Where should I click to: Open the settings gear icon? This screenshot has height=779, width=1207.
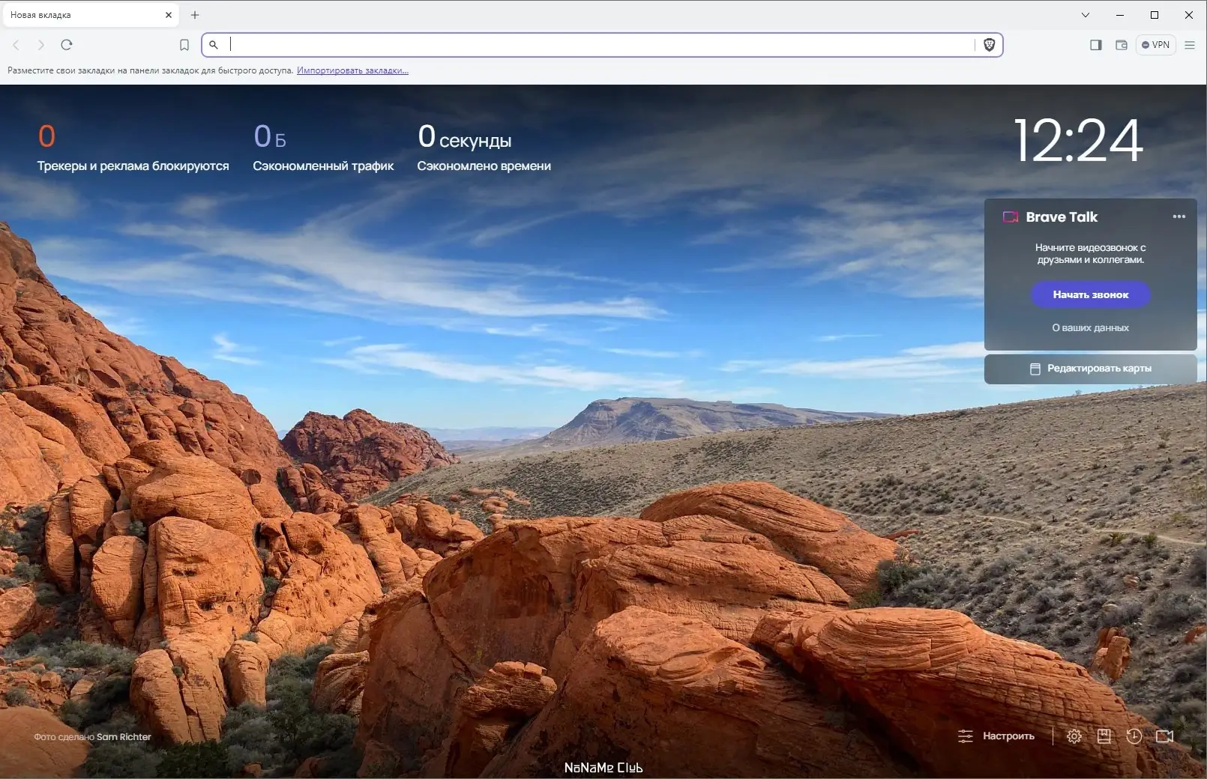(x=1074, y=736)
